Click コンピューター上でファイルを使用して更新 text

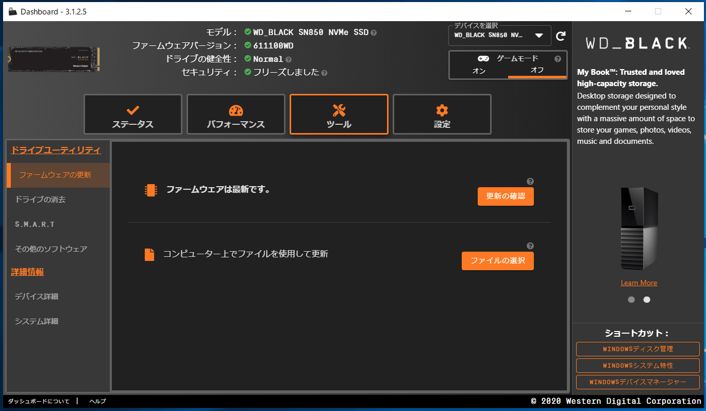click(246, 254)
